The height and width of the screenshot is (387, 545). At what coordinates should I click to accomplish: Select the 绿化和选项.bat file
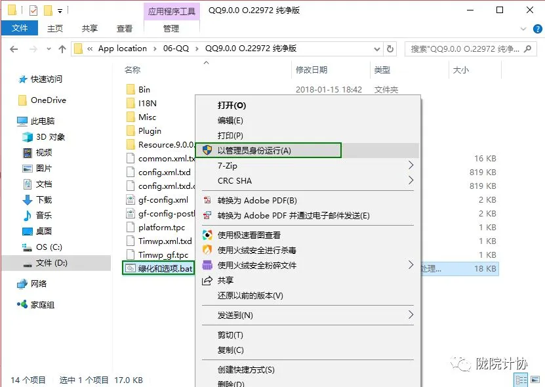pos(165,269)
